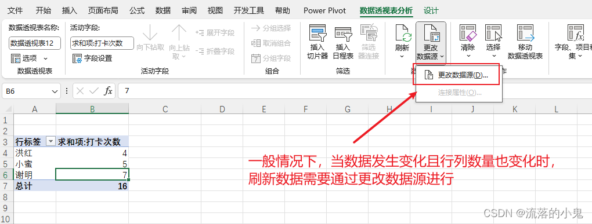Viewport: 592px width, 224px height.
Task: Open 字段设置 field settings
Action: (x=92, y=58)
